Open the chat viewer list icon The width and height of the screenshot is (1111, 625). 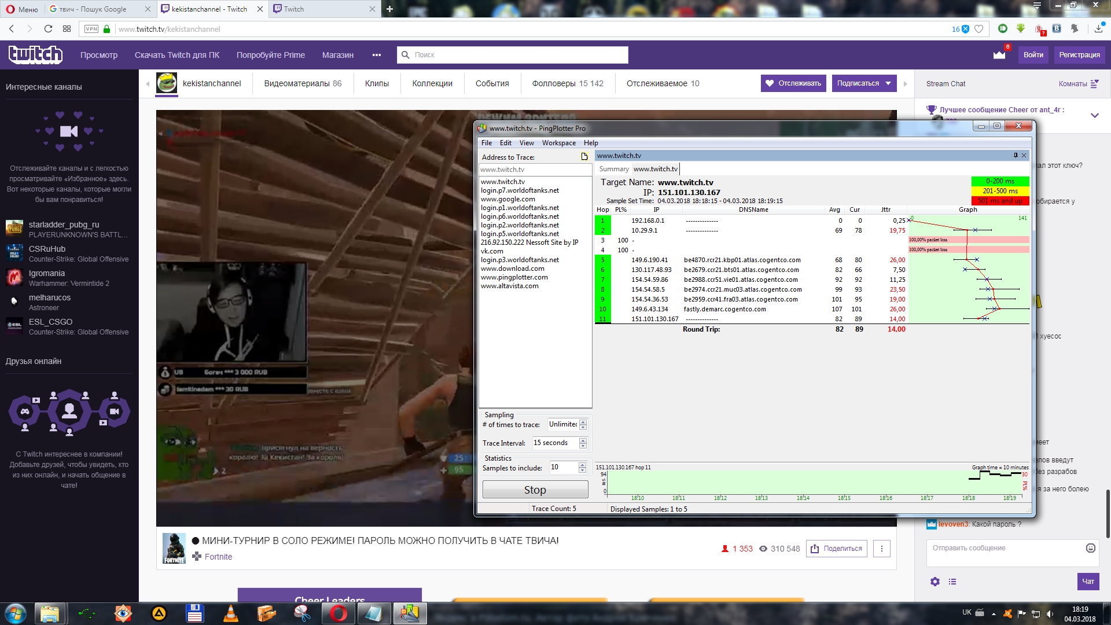click(x=952, y=582)
